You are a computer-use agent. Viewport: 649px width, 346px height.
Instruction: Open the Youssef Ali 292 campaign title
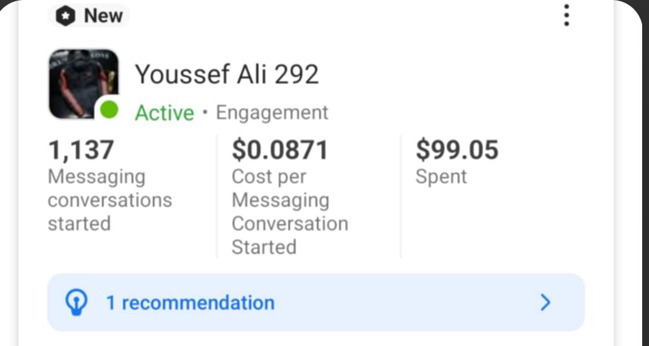(x=226, y=74)
